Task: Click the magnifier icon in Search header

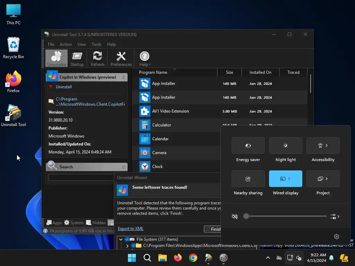Action: click(x=52, y=165)
